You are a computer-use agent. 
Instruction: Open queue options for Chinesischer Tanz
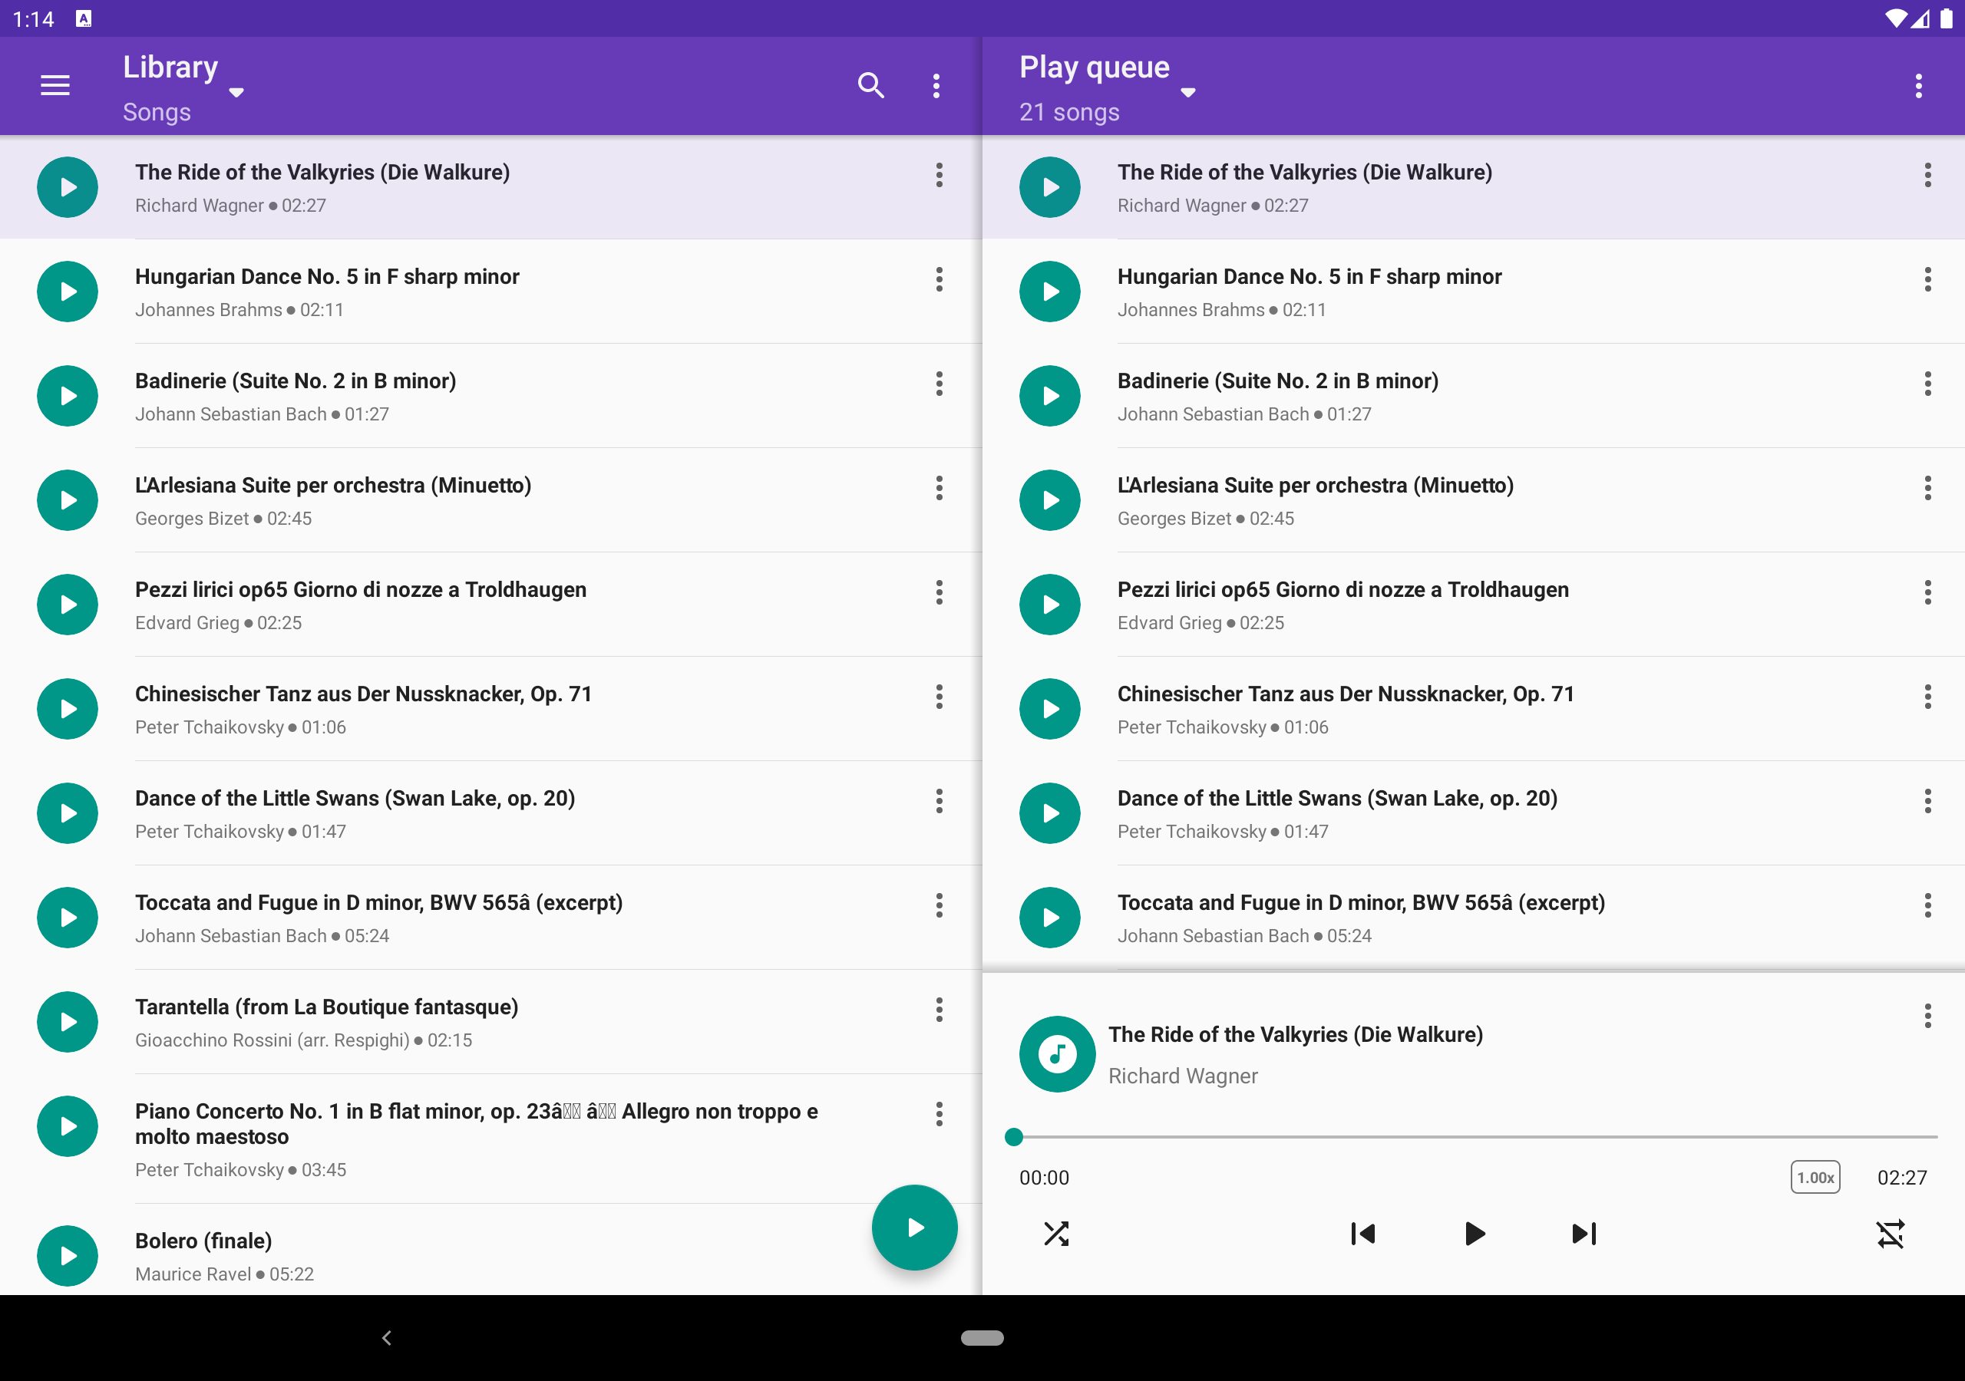click(x=1927, y=697)
